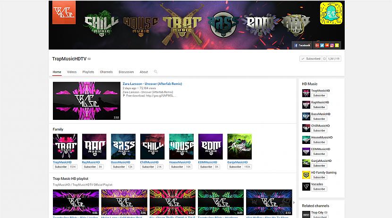Click the EDMMusicHD icon in HD Music sidebar
This screenshot has height=218, width=392.
(306, 151)
